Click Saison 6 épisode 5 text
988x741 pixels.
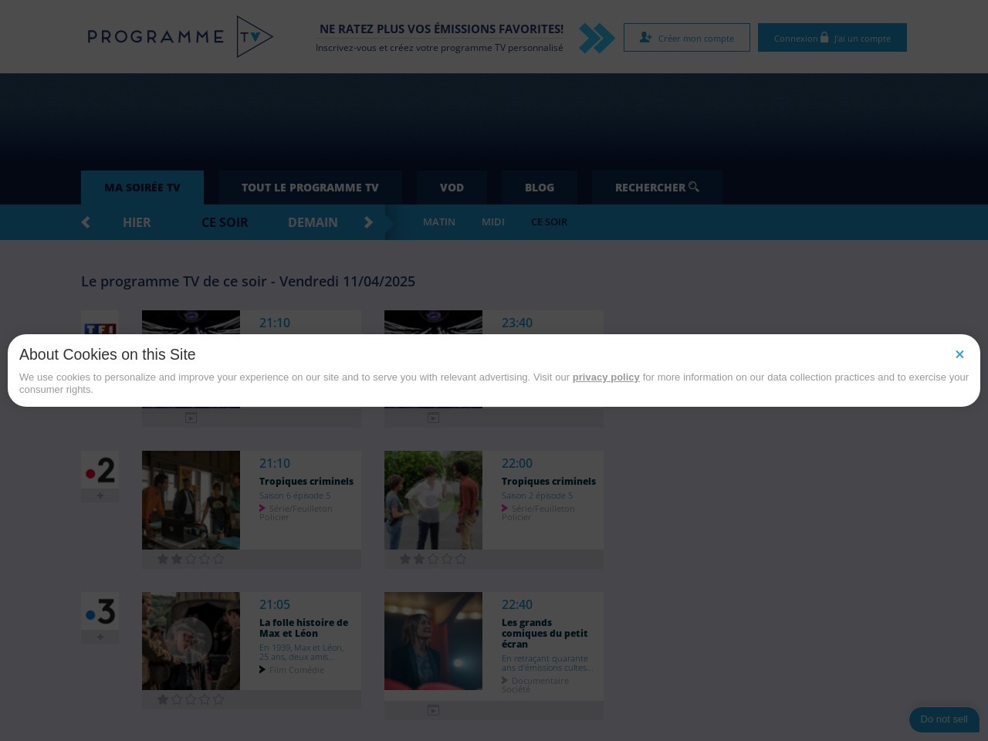click(x=295, y=496)
